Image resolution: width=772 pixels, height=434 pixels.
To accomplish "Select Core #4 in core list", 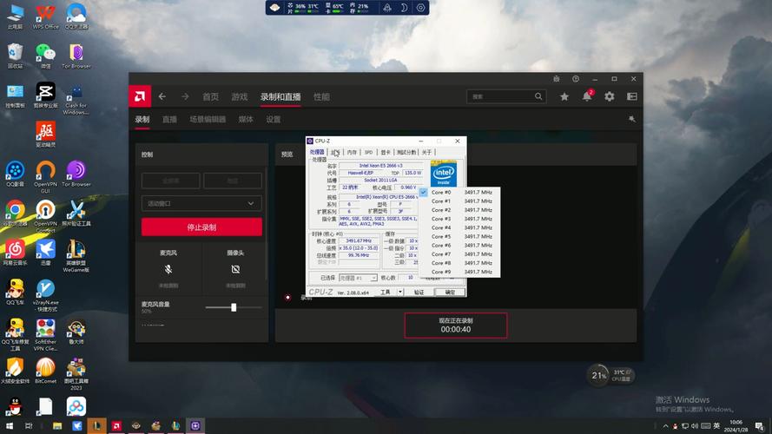I will click(459, 227).
